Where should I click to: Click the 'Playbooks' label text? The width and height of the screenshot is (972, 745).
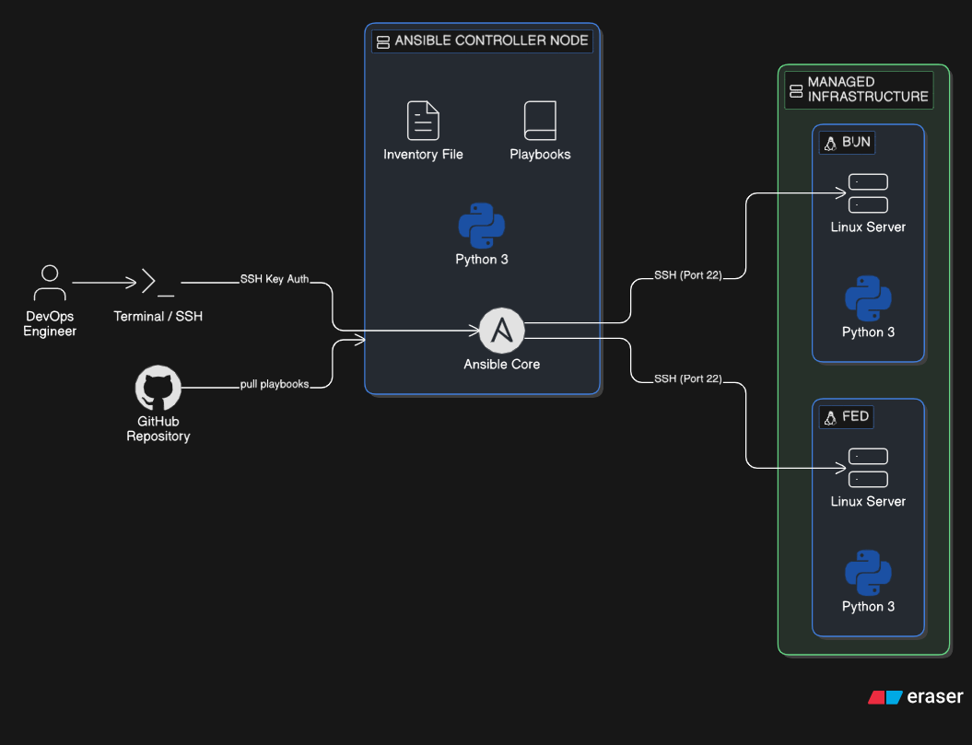pyautogui.click(x=540, y=155)
